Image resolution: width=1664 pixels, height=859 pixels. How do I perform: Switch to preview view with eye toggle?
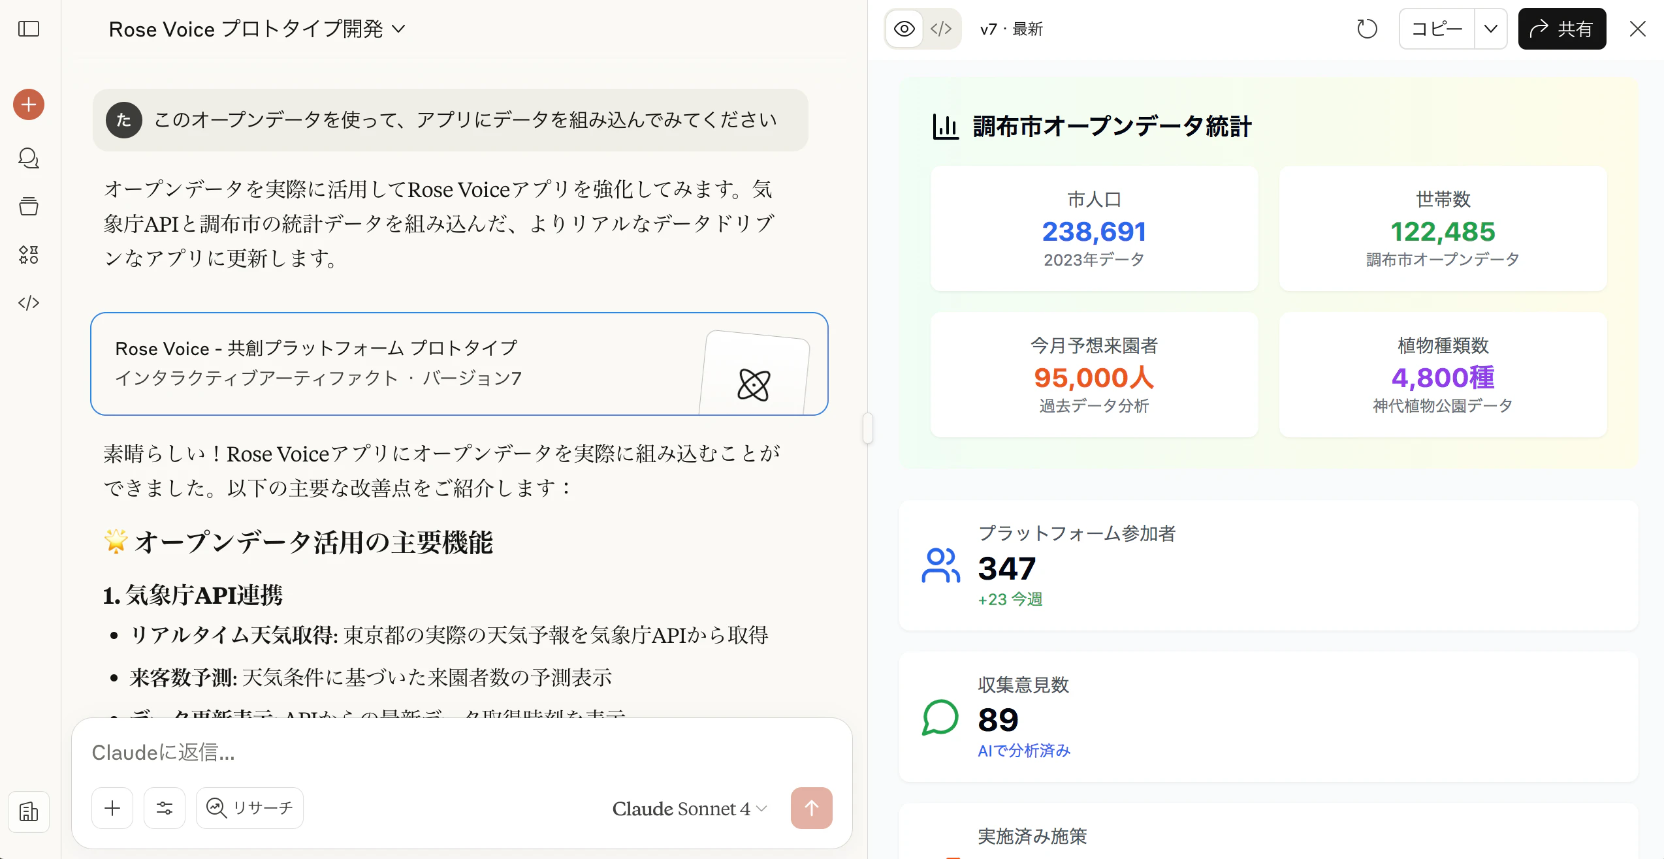coord(904,29)
